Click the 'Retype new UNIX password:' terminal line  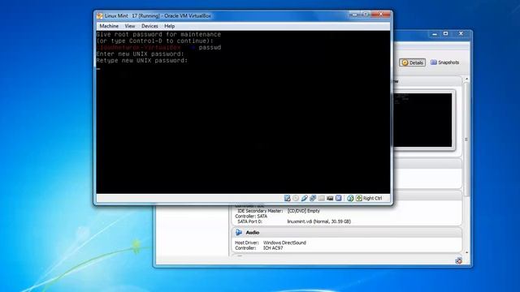click(142, 61)
